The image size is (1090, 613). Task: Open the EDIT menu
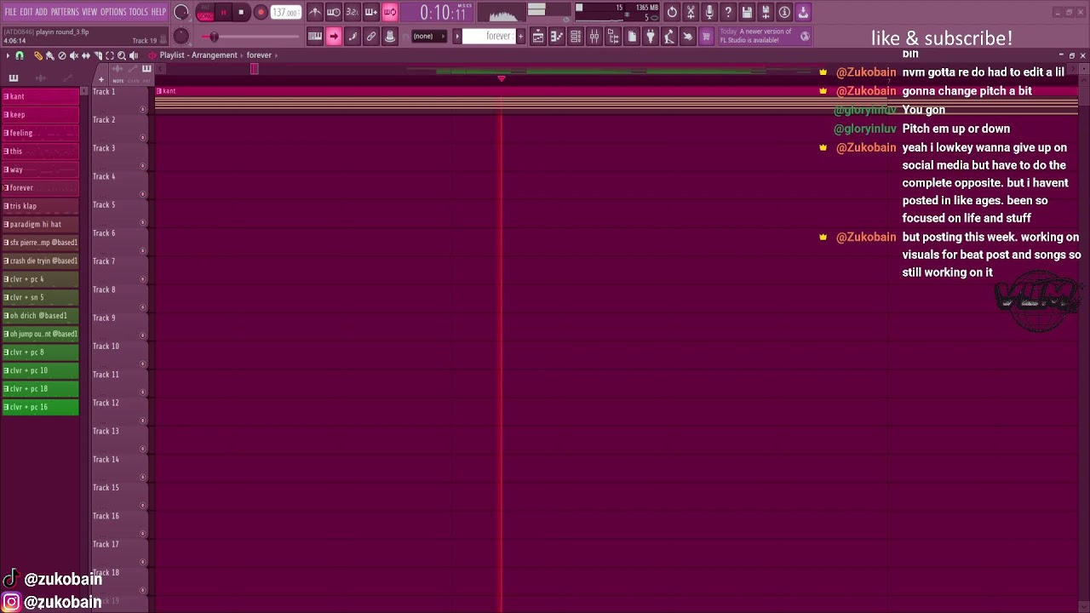(26, 12)
